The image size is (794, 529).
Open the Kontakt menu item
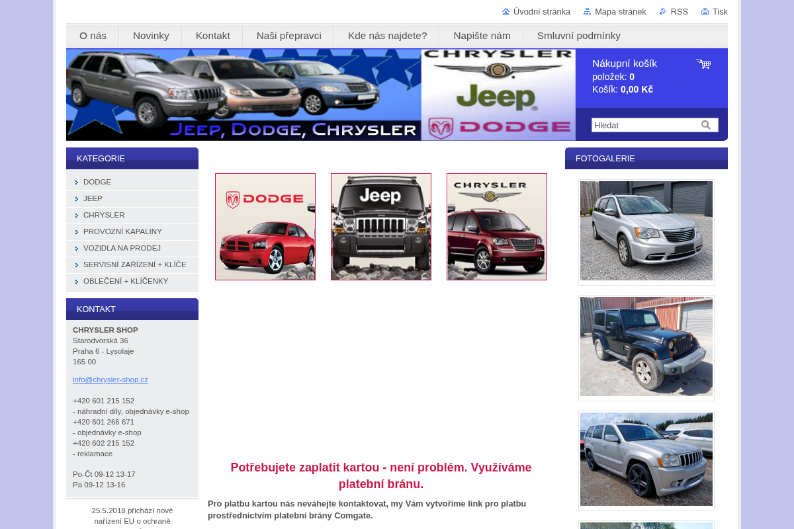coord(213,36)
